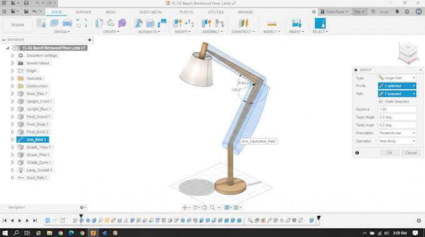This screenshot has width=425, height=237.
Task: Select the Press Pull icon in MODIFY
Action: pos(177,23)
